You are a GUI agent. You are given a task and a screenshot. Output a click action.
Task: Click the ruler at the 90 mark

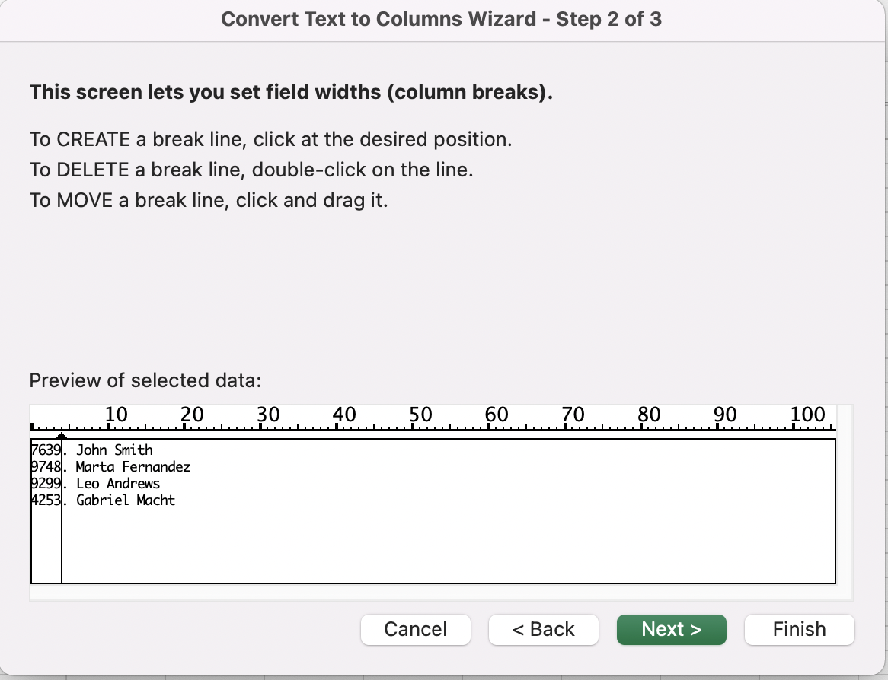click(717, 424)
